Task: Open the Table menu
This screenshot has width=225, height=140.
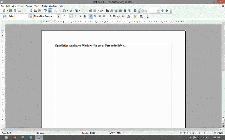Action: pyautogui.click(x=37, y=6)
